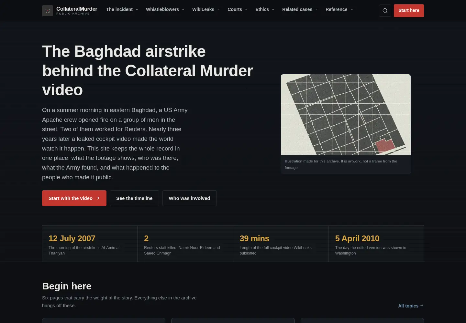Click the 12 July 2007 stat
This screenshot has height=323, width=466.
[x=72, y=238]
